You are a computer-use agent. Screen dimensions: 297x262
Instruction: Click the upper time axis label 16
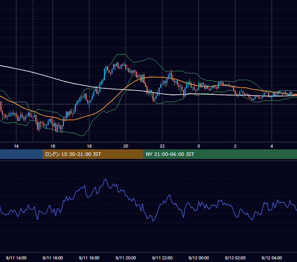(x=53, y=146)
